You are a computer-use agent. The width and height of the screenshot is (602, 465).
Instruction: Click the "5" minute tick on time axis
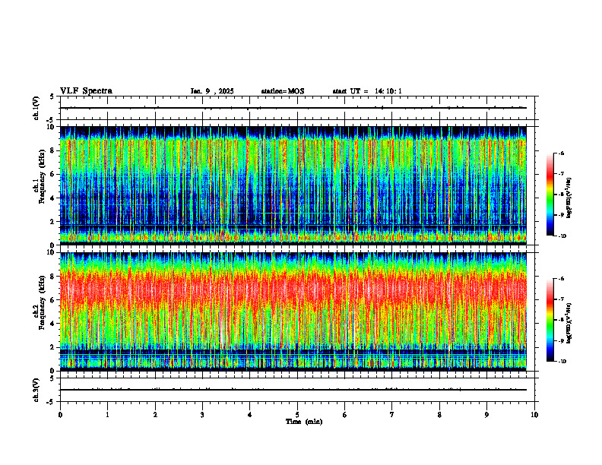click(x=297, y=415)
